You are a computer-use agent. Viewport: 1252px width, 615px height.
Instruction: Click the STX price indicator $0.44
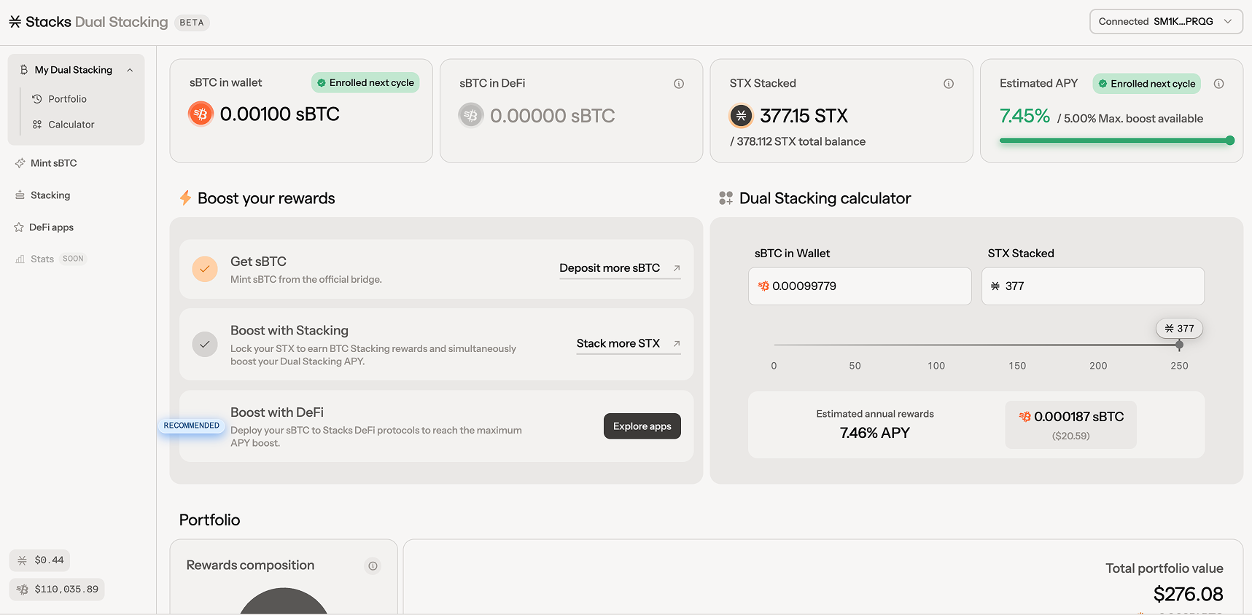pyautogui.click(x=40, y=560)
